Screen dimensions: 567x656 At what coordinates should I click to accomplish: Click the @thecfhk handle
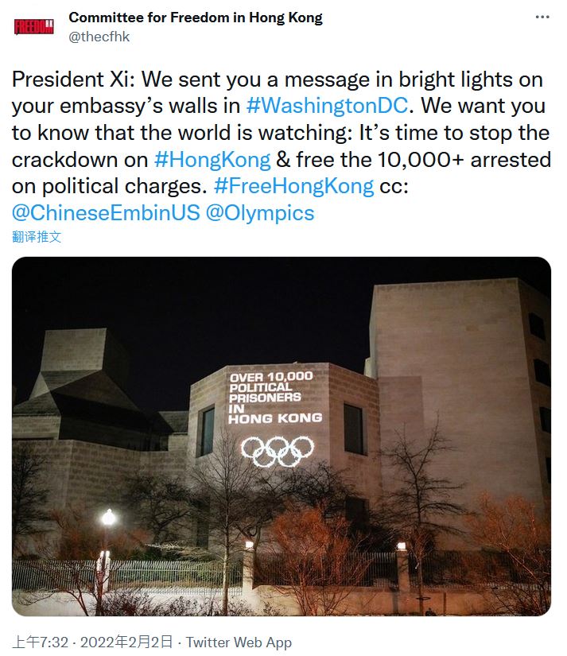tap(99, 37)
